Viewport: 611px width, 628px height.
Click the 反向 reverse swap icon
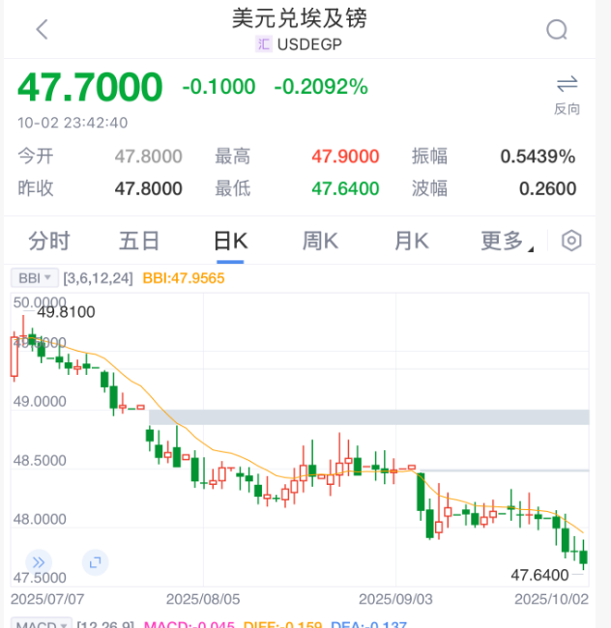(x=567, y=96)
